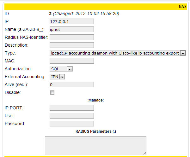This screenshot has height=157, width=190.
Task: Click the ID changed timestamp text
Action: 86,14
